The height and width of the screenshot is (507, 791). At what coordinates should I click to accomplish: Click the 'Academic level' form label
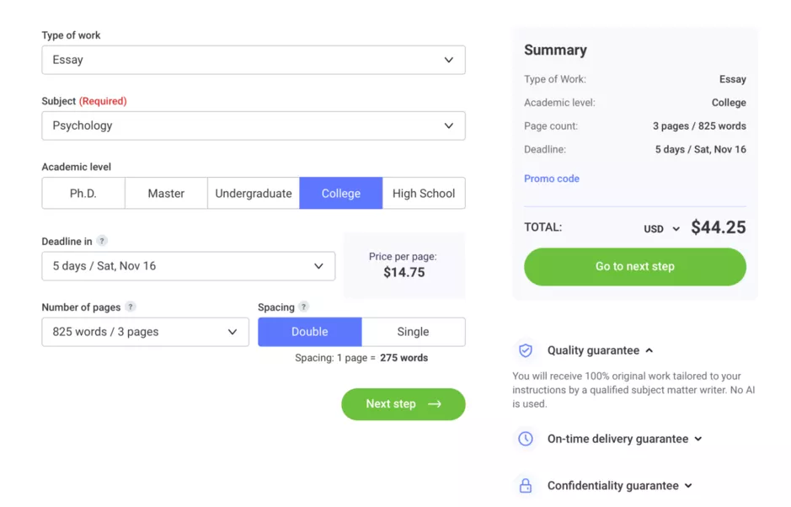coord(76,167)
